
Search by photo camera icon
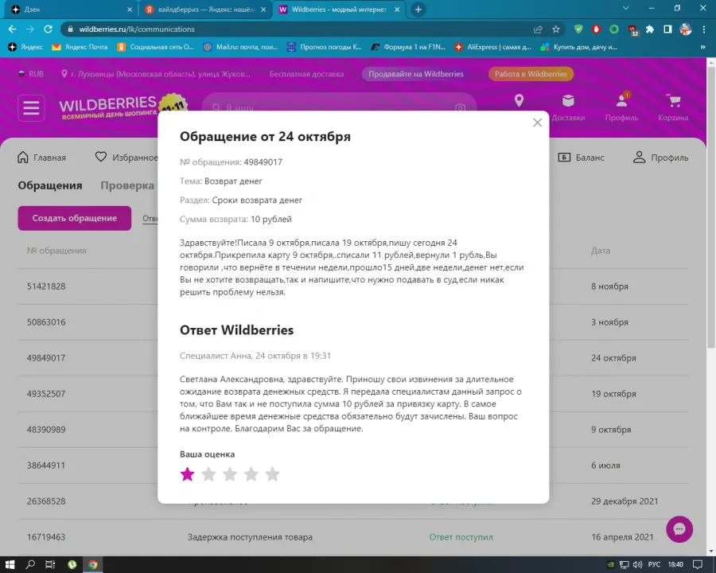[461, 107]
